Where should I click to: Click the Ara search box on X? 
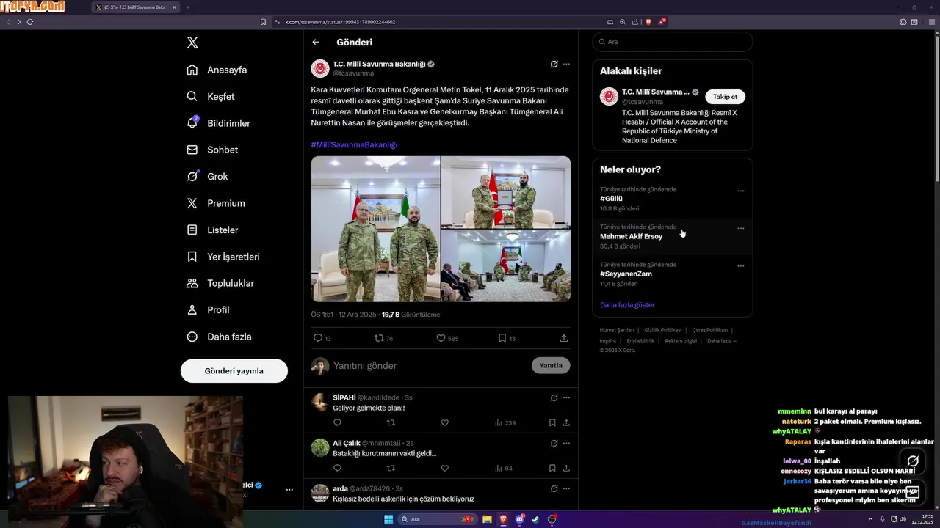(x=672, y=42)
